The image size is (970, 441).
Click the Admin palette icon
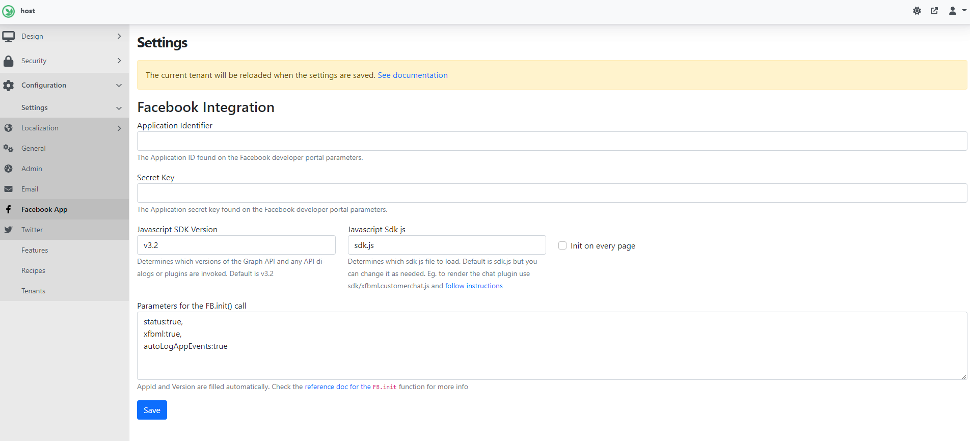tap(8, 169)
